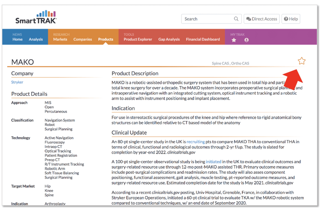
Task: Click the MAKO product title
Action: click(23, 62)
